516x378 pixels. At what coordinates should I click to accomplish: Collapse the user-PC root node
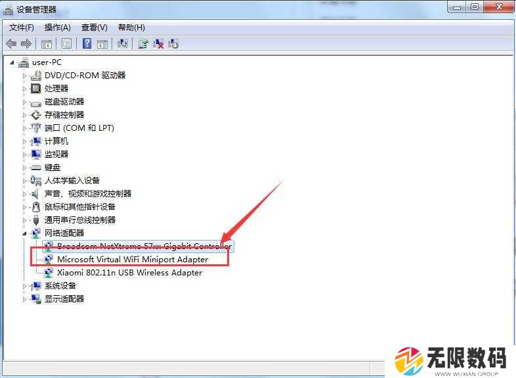point(12,62)
